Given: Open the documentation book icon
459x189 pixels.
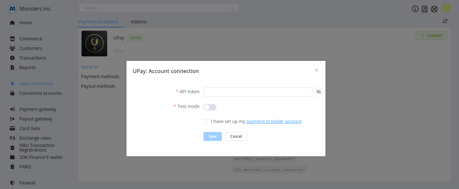Looking at the screenshot, I should (425, 9).
